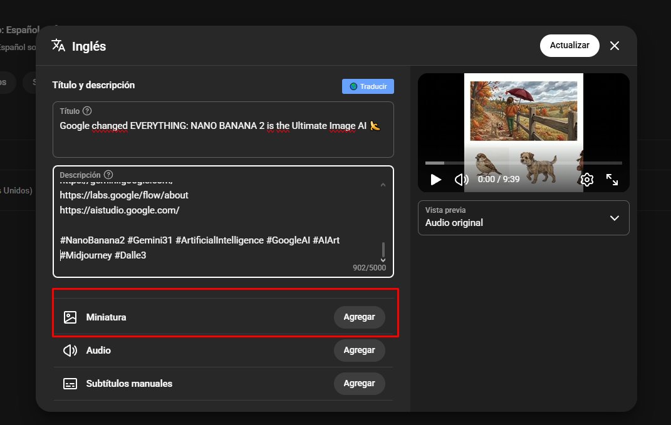The width and height of the screenshot is (671, 425).
Task: Click into the Título text field
Action: click(223, 130)
